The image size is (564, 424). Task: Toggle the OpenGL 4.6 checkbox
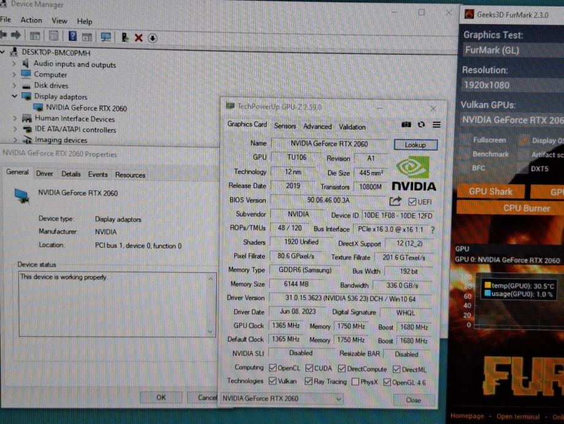(x=387, y=382)
